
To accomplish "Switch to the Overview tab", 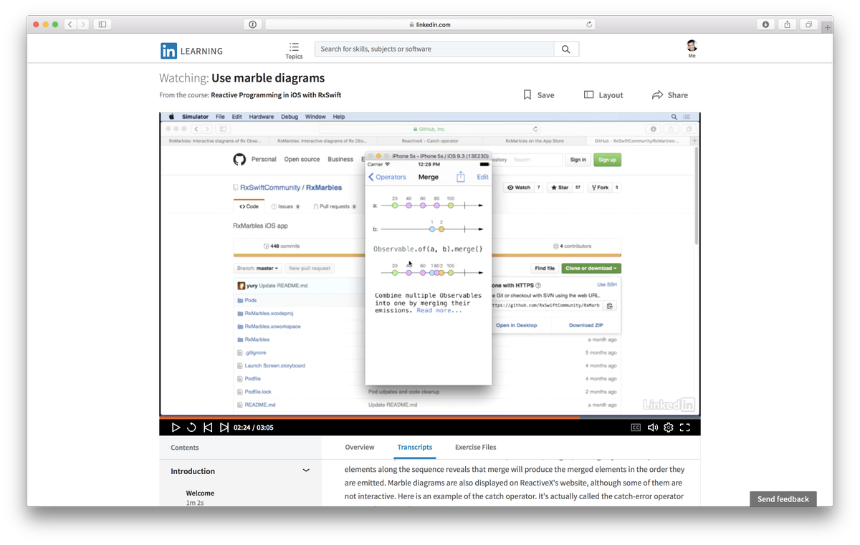I will (360, 447).
